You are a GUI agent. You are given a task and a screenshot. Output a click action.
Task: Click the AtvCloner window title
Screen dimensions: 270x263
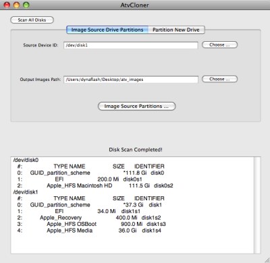coord(134,5)
